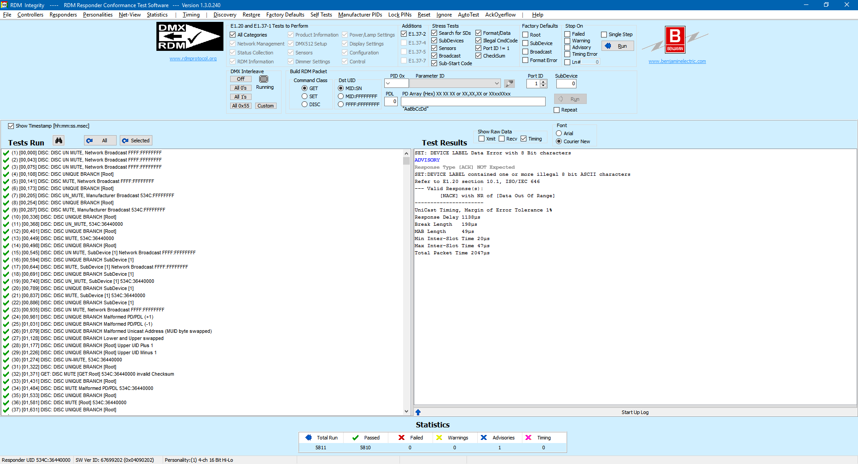Click the DMX Interleave Running indicator button
This screenshot has height=464, width=858.
click(x=264, y=79)
